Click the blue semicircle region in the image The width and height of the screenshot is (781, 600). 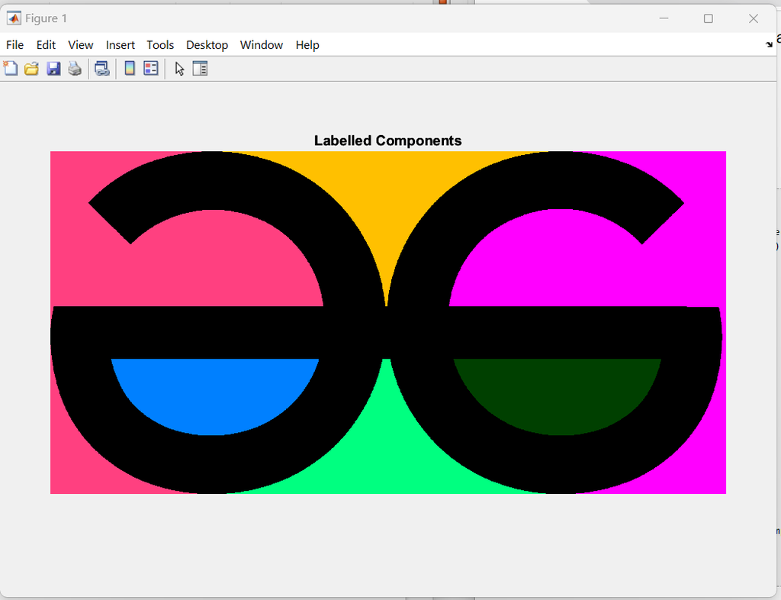tap(214, 393)
